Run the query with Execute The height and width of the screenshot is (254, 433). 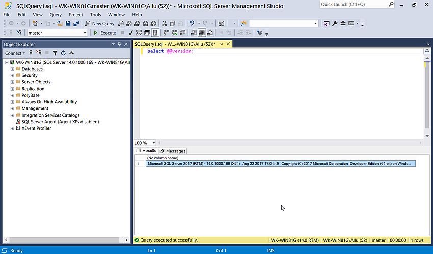[x=104, y=33]
